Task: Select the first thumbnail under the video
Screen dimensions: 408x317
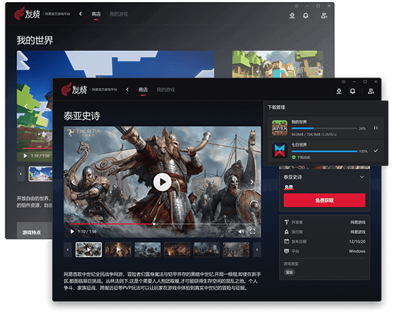Action: pyautogui.click(x=88, y=250)
